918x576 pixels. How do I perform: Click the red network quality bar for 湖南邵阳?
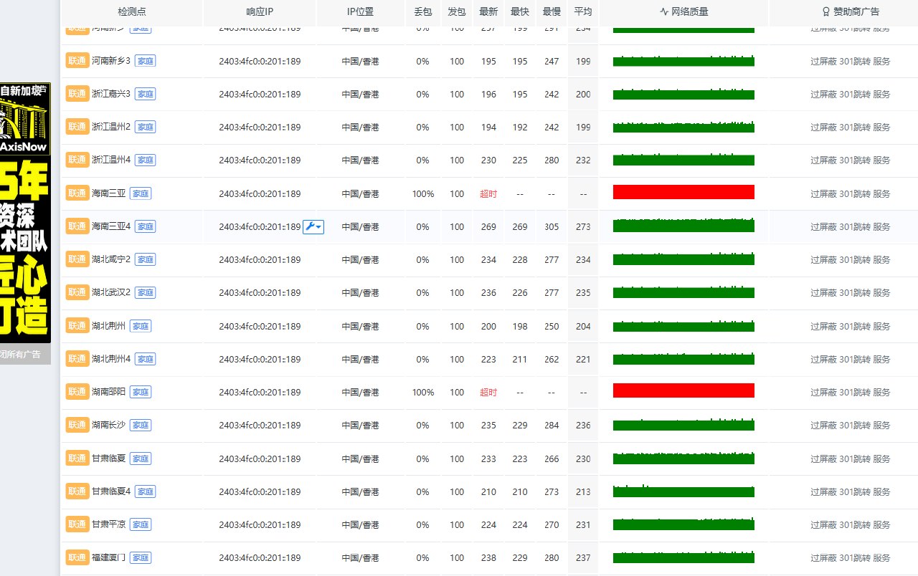coord(683,390)
